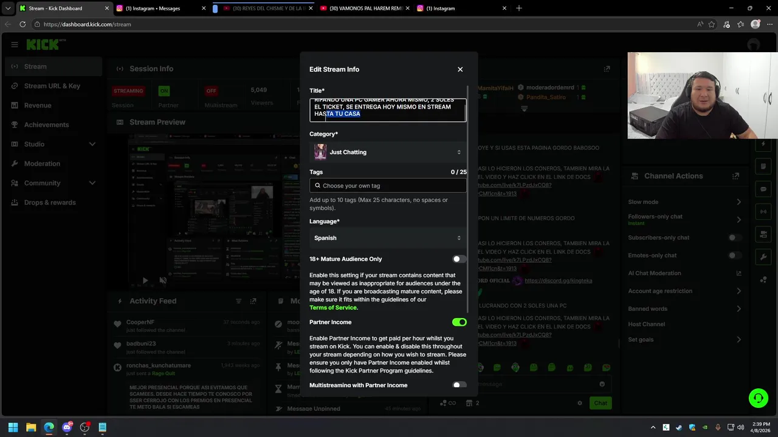Open the Windows Start menu
This screenshot has width=778, height=437.
pos(13,427)
